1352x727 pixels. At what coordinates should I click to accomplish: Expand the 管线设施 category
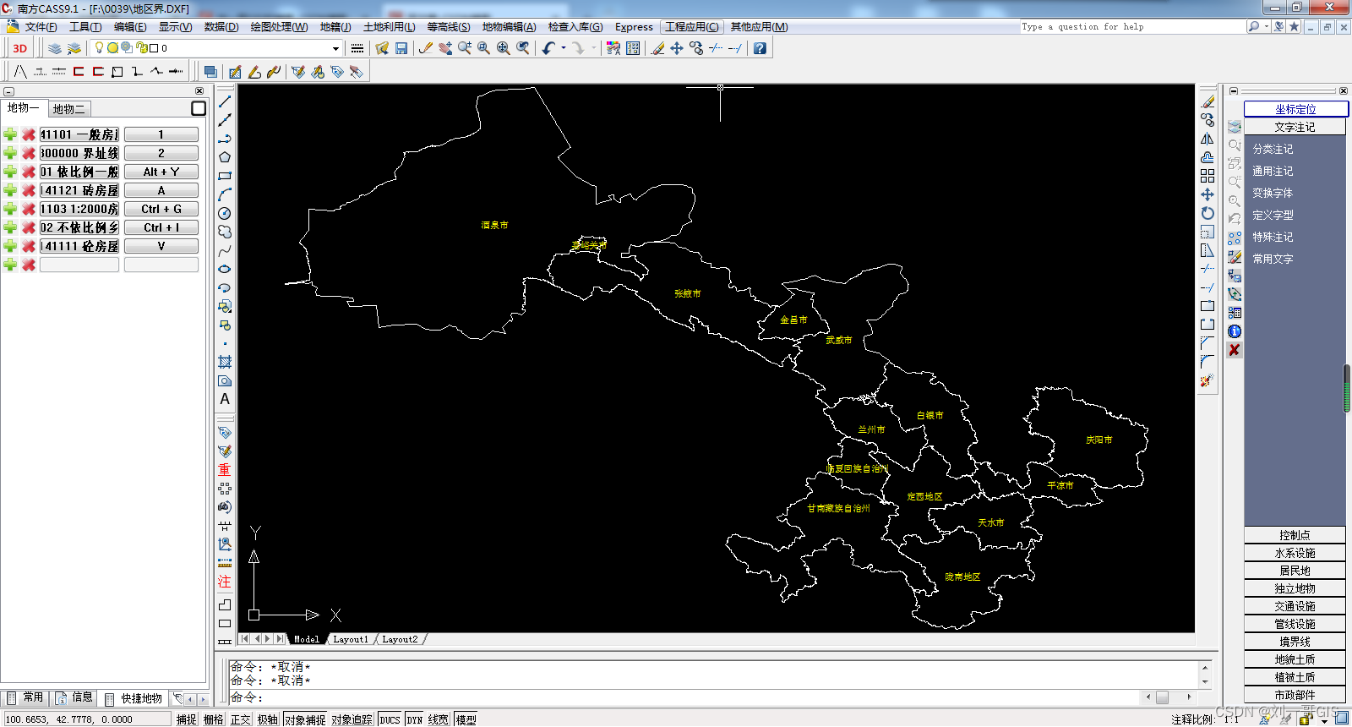point(1295,624)
